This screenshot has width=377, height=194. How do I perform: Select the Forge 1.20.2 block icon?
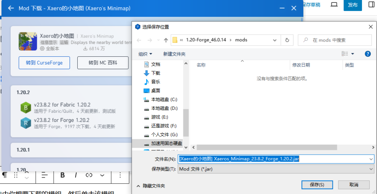(26, 123)
